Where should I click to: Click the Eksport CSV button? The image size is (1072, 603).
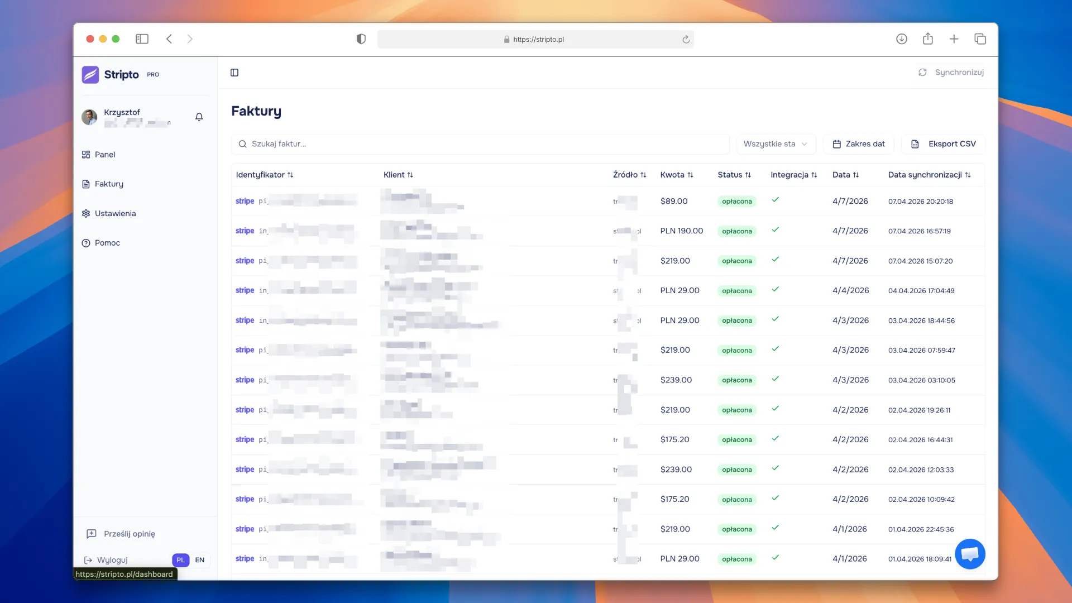pyautogui.click(x=943, y=144)
